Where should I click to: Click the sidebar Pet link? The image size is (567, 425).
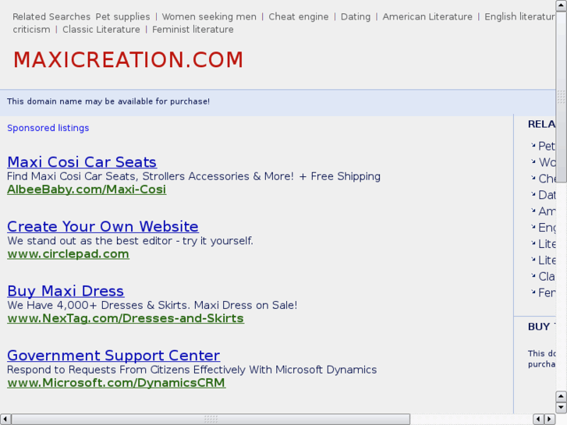547,146
